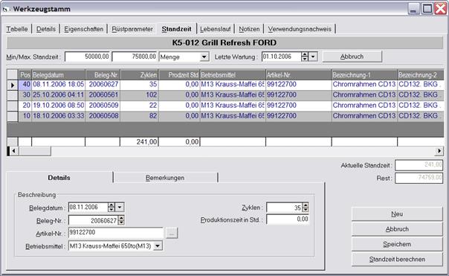This screenshot has width=449, height=276.
Task: Select the lower Details sub-tab
Action: (x=59, y=178)
